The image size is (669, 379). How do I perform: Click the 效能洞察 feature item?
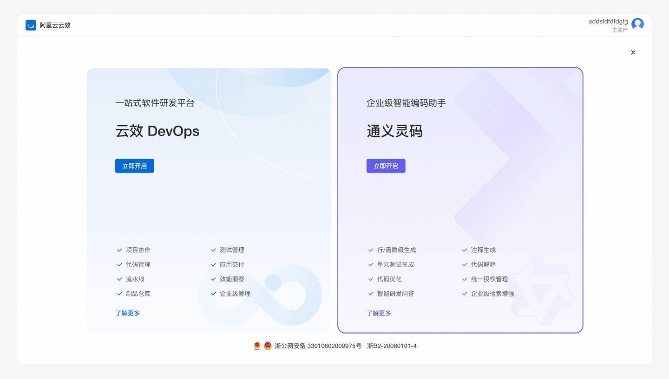click(232, 279)
